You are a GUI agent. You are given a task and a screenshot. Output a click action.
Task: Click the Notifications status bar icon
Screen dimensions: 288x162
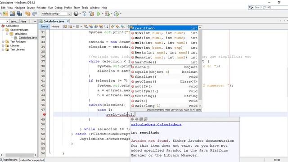(x=2, y=160)
